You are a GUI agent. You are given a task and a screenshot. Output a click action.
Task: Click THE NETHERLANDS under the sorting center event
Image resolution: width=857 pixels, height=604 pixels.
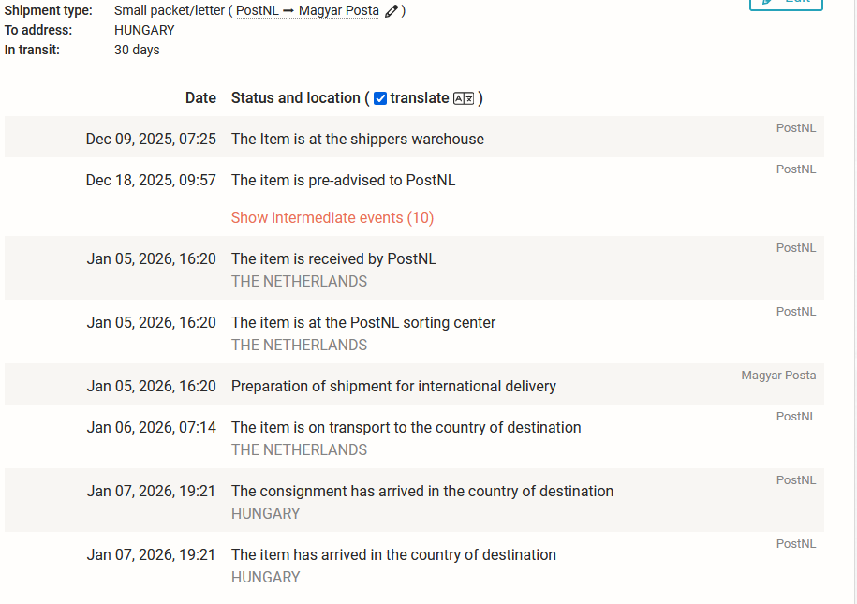(299, 346)
